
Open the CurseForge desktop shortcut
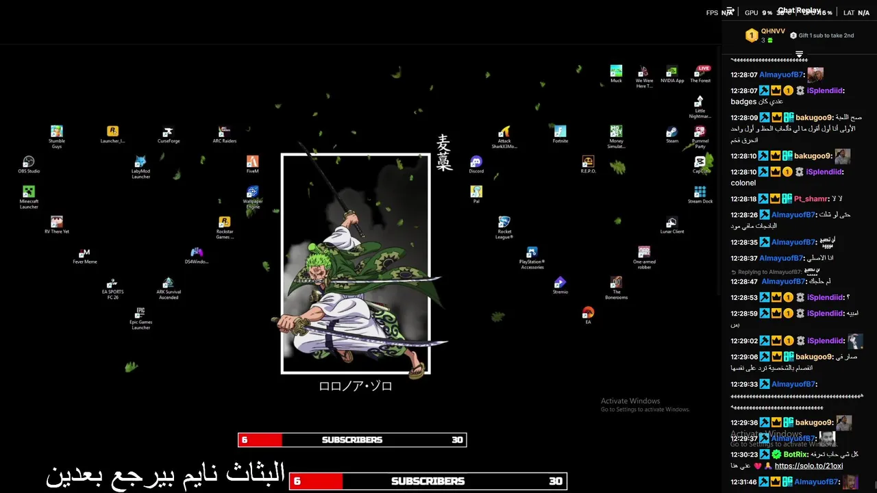tap(169, 135)
